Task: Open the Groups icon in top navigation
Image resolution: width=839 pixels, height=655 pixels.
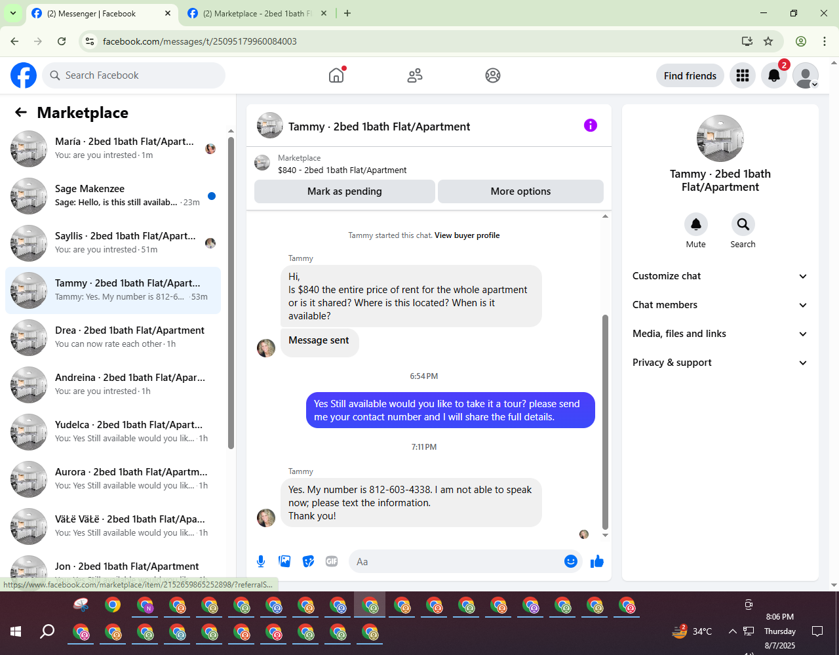Action: click(x=493, y=75)
